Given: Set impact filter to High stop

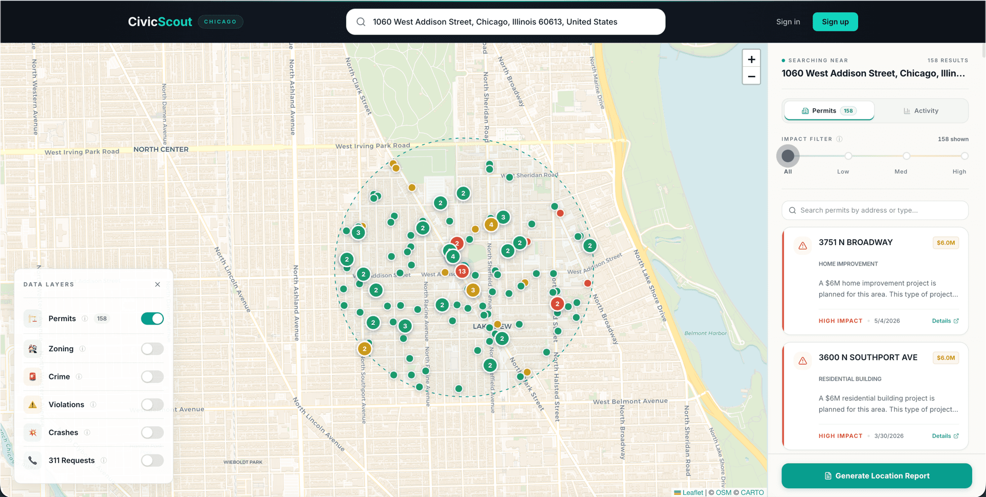Looking at the screenshot, I should tap(964, 156).
